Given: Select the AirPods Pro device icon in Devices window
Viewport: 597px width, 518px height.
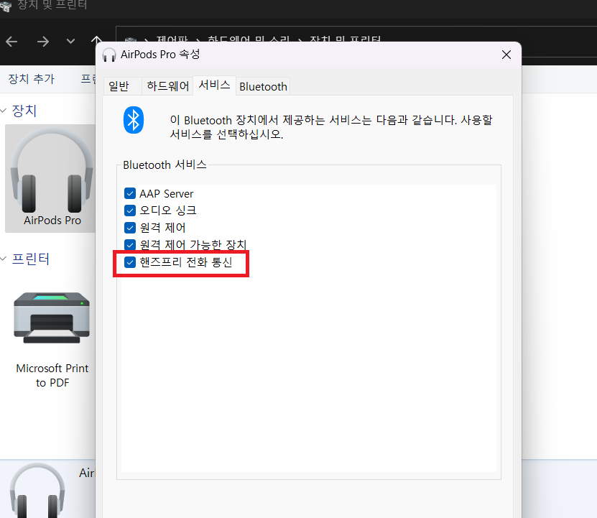Looking at the screenshot, I should click(x=52, y=171).
